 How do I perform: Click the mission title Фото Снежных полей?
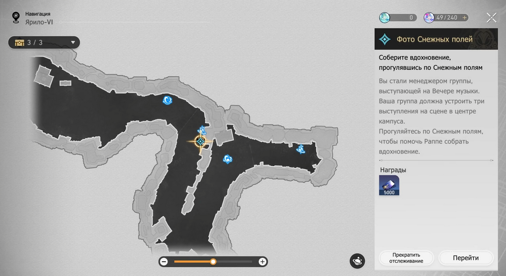[434, 40]
